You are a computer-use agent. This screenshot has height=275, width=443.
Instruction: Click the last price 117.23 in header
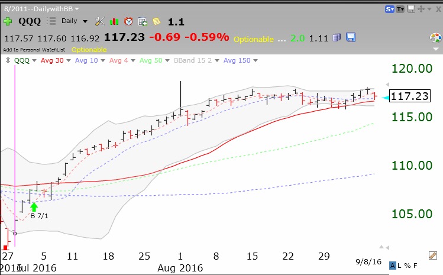pyautogui.click(x=124, y=37)
